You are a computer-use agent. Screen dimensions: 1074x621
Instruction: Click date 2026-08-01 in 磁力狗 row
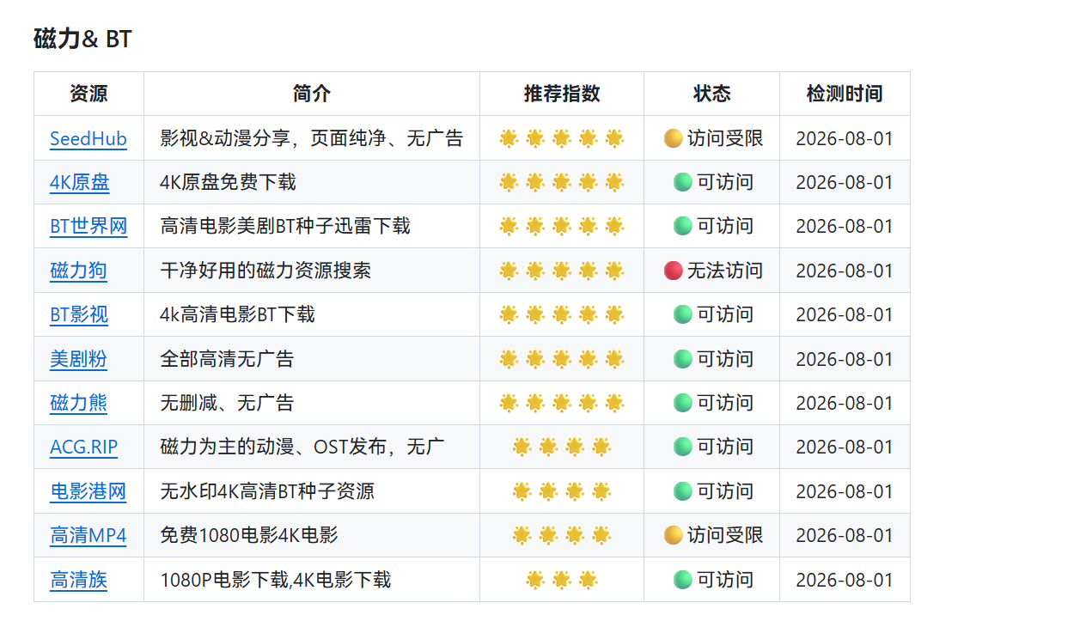click(845, 271)
